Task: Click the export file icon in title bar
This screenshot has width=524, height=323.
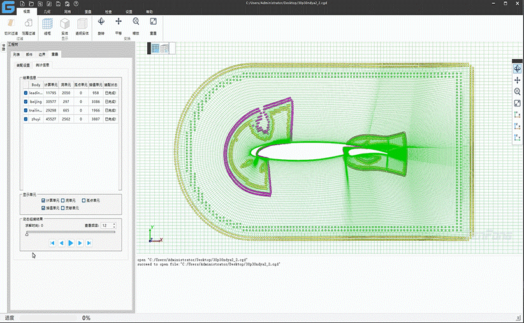Action: point(49,4)
